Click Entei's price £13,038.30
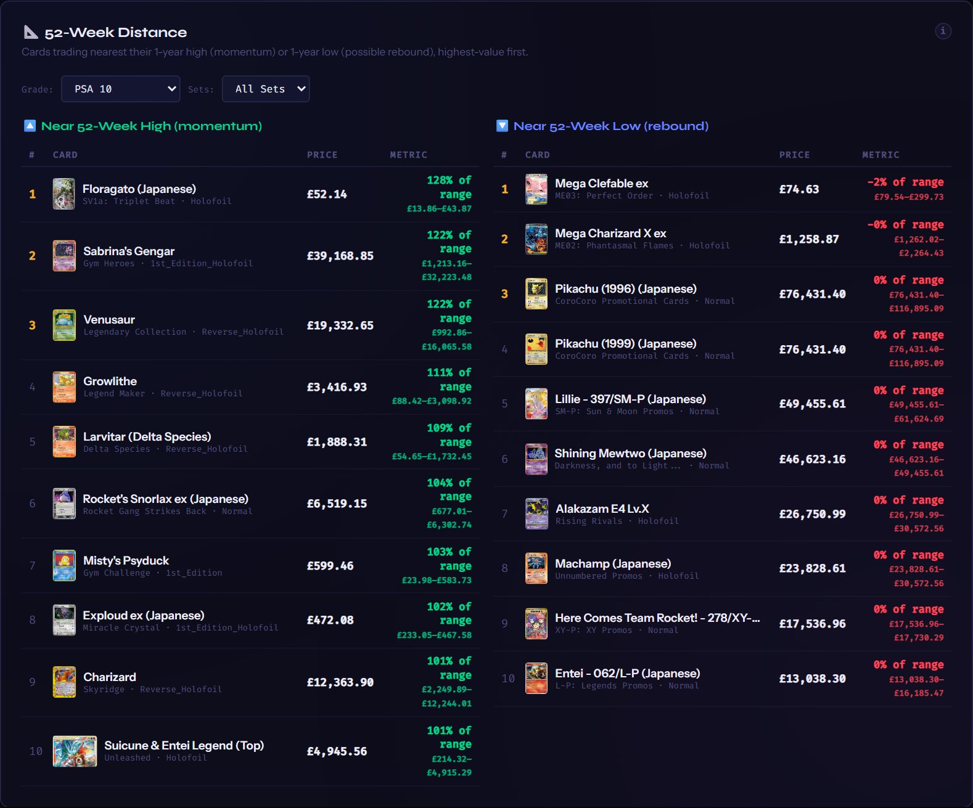973x808 pixels. [x=813, y=679]
